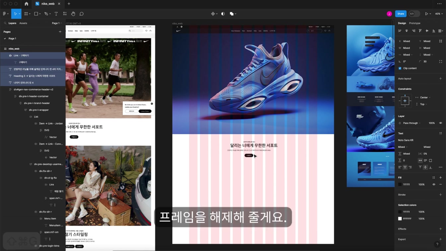Select the Text tool

[x=56, y=14]
